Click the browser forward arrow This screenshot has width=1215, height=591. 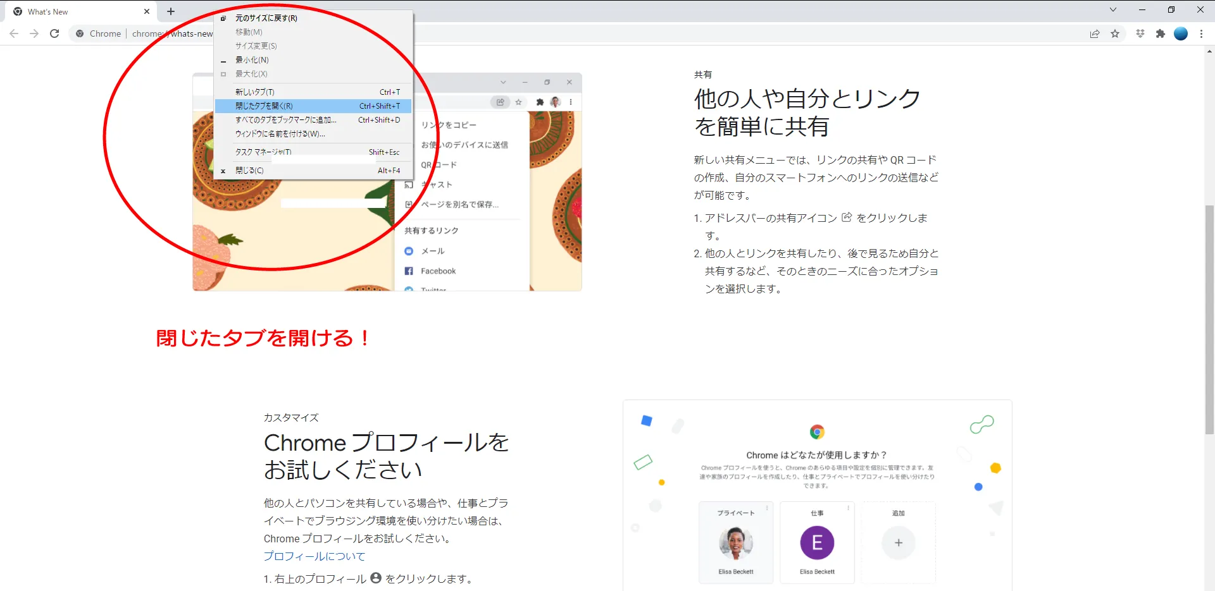pos(34,34)
